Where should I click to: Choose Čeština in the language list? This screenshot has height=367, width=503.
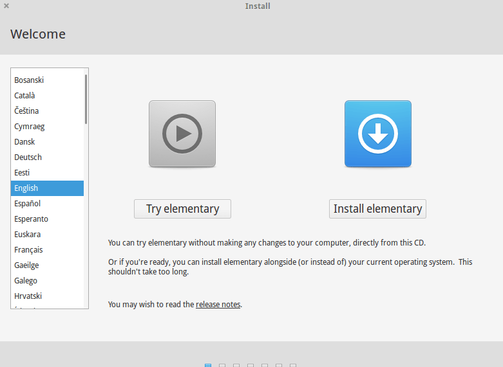26,111
